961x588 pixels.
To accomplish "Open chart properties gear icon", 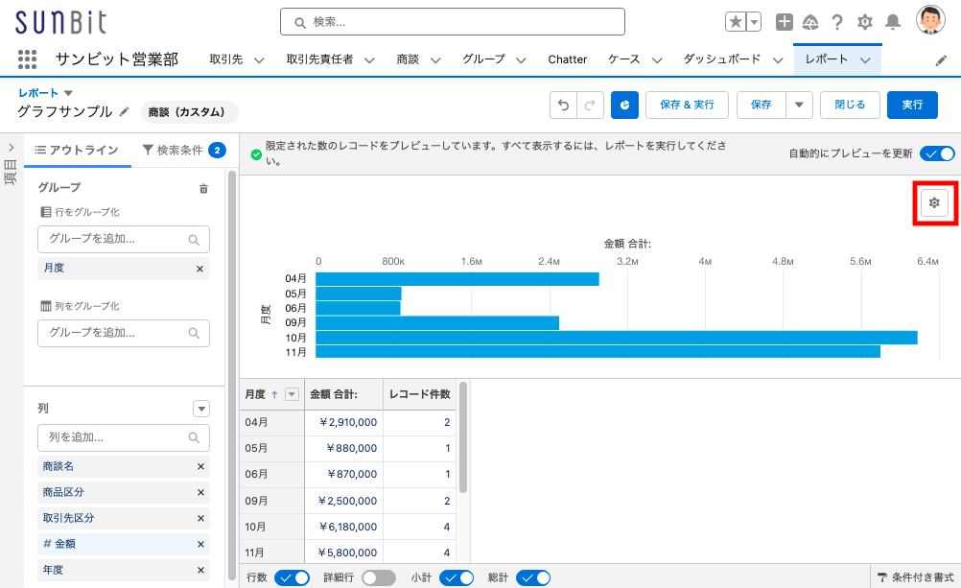I will pos(934,202).
